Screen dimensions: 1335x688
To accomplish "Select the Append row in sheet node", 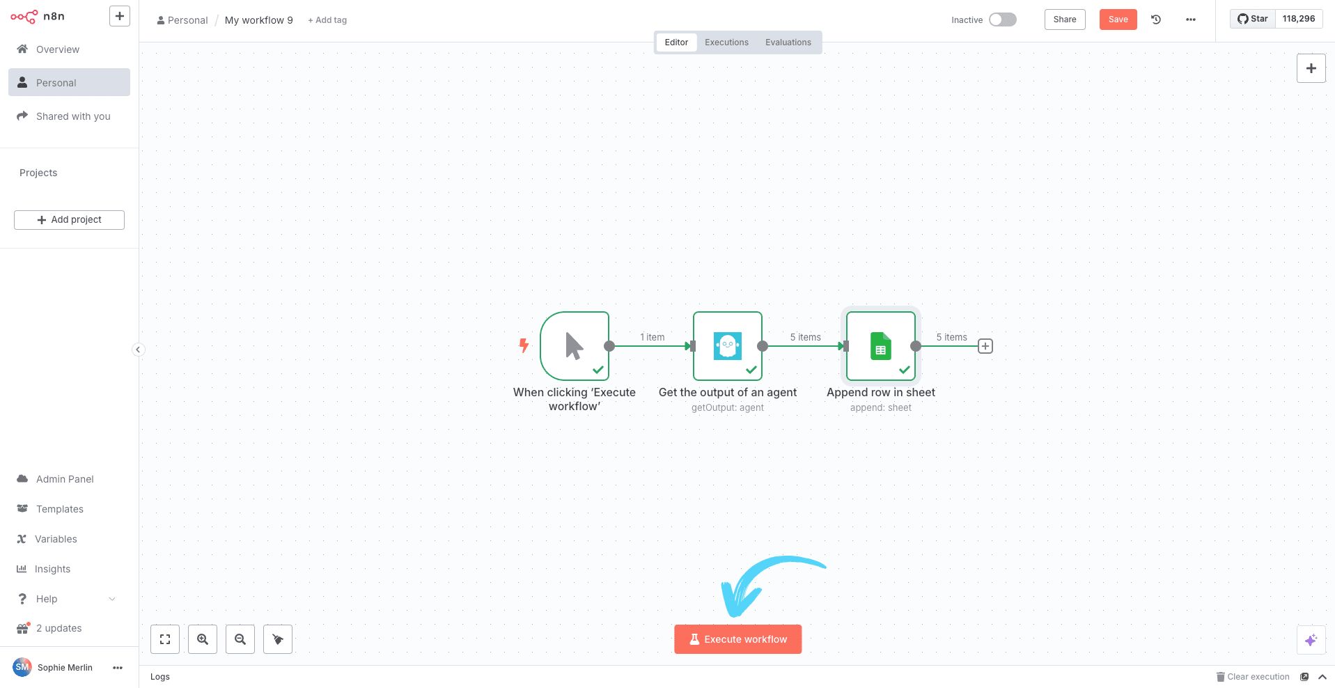I will tap(881, 346).
